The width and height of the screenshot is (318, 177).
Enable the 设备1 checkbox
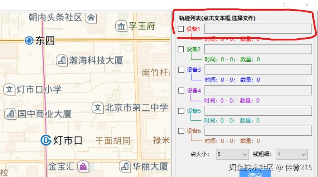click(x=181, y=29)
